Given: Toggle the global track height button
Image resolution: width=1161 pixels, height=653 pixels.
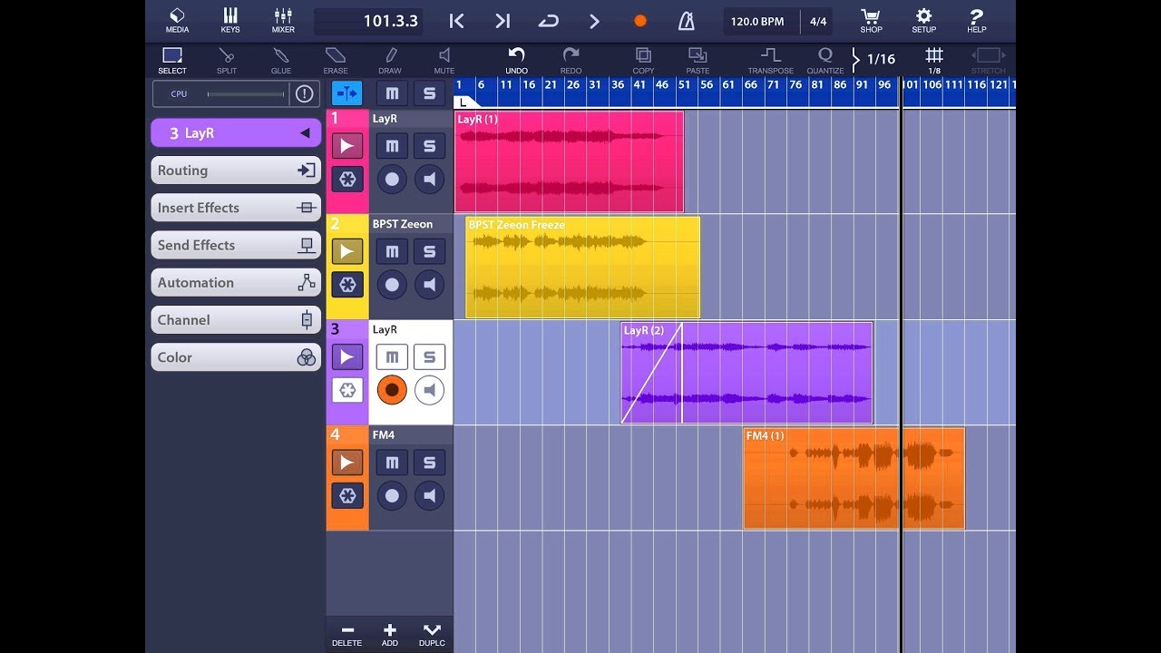Looking at the screenshot, I should click(347, 93).
